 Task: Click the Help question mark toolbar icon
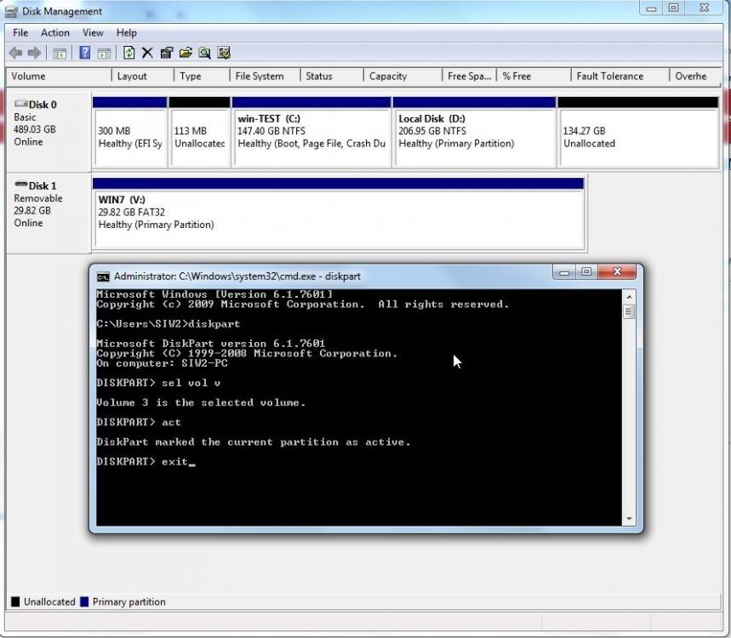[85, 53]
